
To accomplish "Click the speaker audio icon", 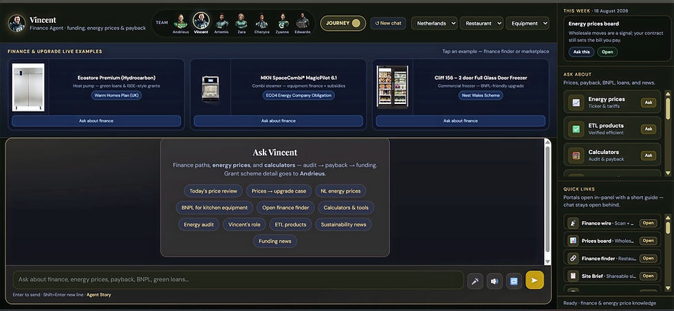I will click(494, 281).
